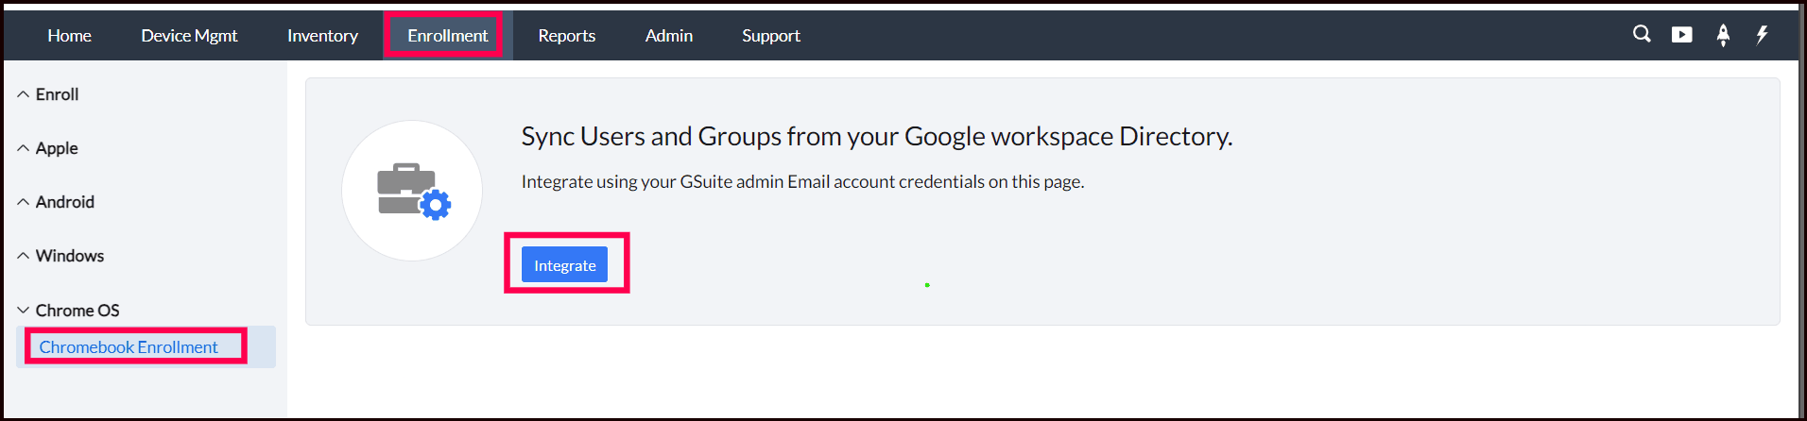Expand the Enroll sidebar section
1807x421 pixels.
click(x=48, y=94)
